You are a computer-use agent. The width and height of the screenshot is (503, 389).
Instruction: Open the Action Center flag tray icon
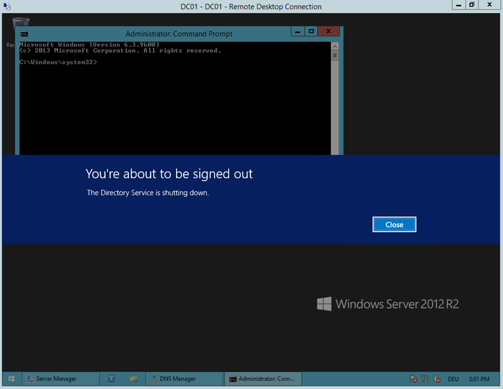(x=414, y=379)
